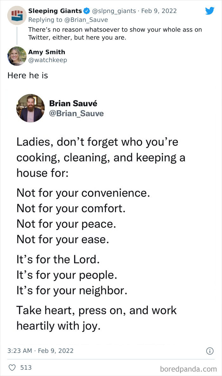This screenshot has height=376, width=222.
Task: Unlike the tweet by tapping the heart
Action: 13,367
